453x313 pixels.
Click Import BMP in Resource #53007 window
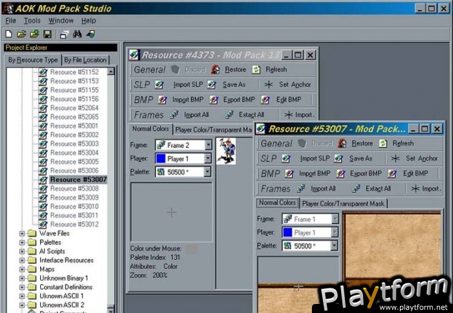pos(307,173)
